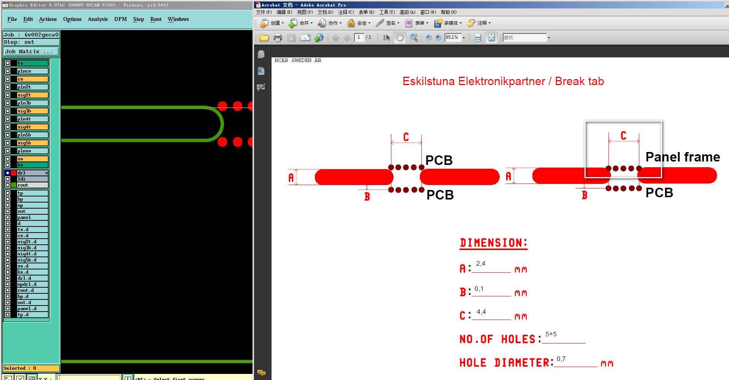Click the page number field in Acrobat
The width and height of the screenshot is (729, 380).
[x=359, y=37]
